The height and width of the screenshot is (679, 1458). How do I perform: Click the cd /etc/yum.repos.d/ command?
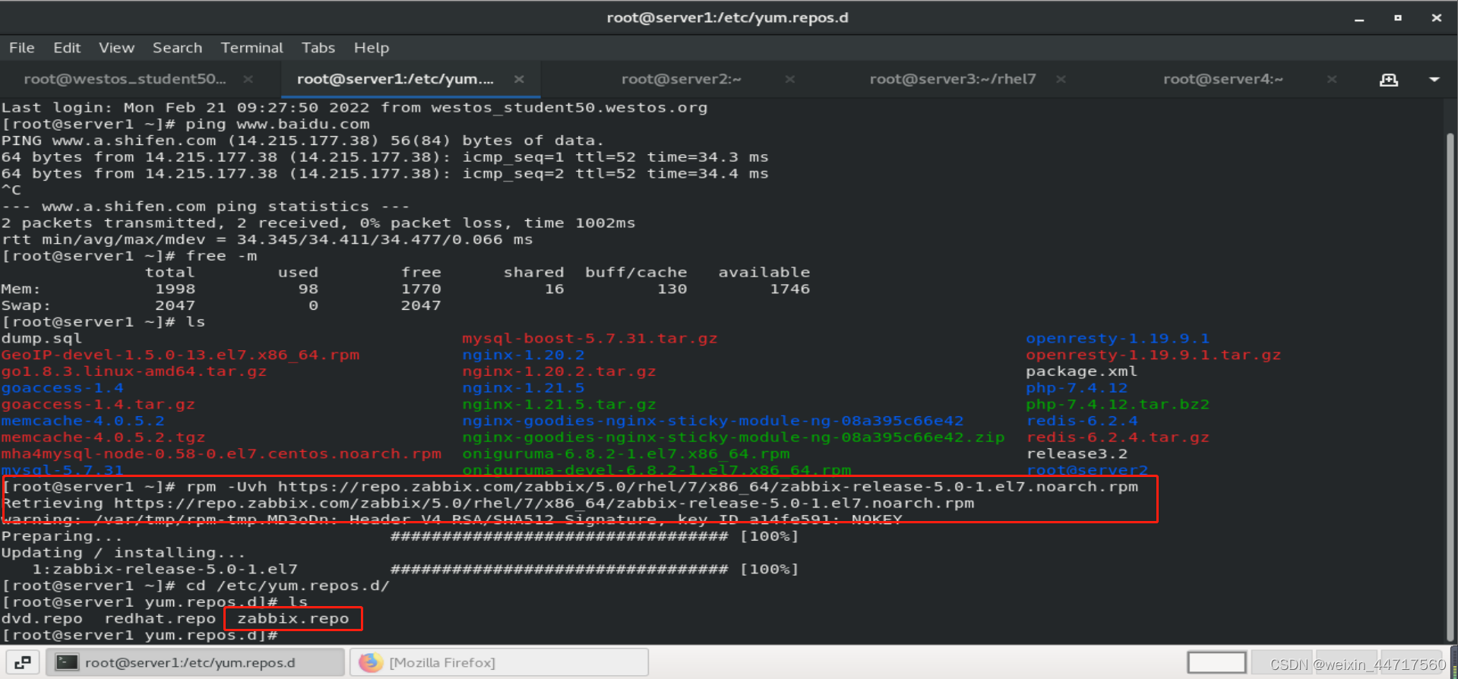[x=287, y=586]
